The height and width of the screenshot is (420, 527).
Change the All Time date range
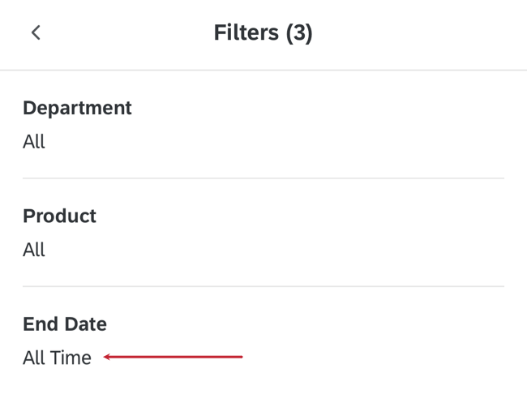tap(57, 358)
